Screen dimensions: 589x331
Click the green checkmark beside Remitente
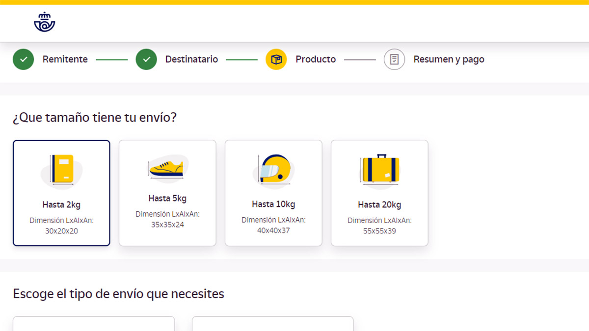tap(23, 59)
